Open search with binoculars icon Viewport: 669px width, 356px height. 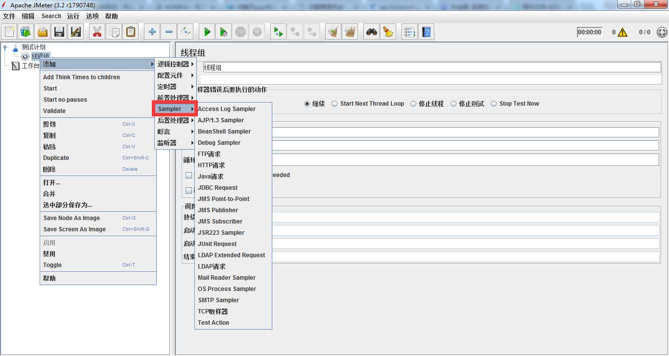coord(372,32)
